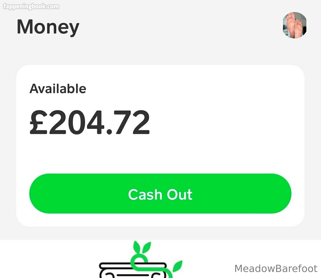
Task: Tap the black top slab of column illustration
Action: pos(133,266)
